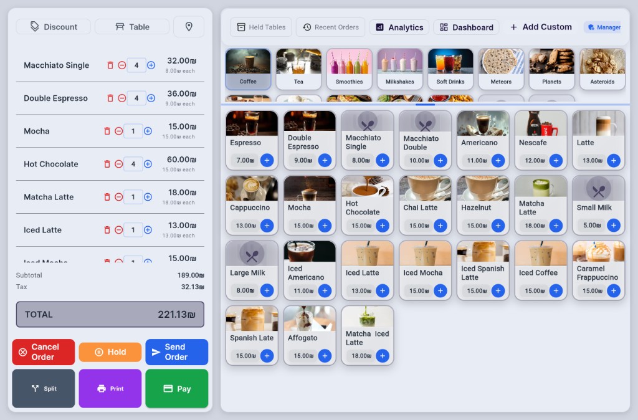
Task: Switch to the Tea category
Action: point(298,69)
